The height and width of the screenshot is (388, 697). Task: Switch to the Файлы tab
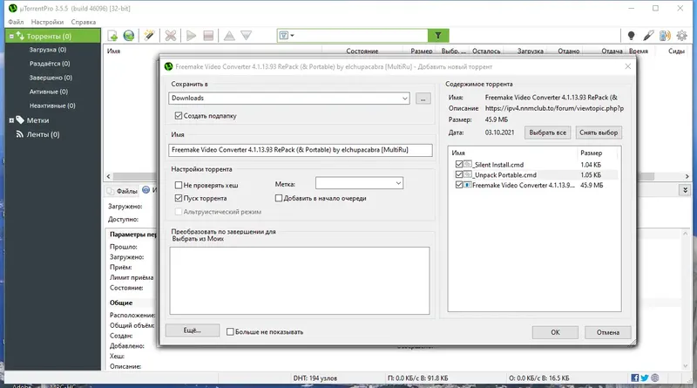tap(122, 191)
